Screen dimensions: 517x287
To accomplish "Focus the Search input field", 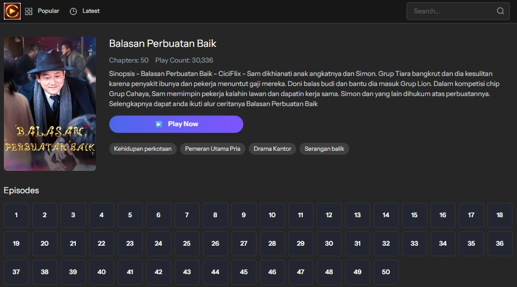I will point(458,11).
